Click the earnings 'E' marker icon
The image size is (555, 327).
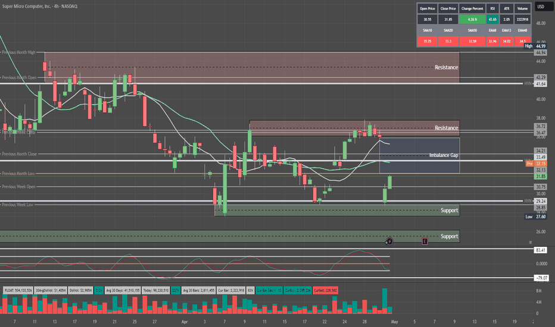(x=425, y=241)
